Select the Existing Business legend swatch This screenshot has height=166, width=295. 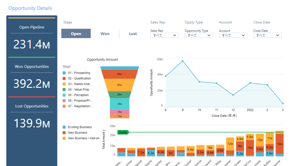tap(64, 127)
